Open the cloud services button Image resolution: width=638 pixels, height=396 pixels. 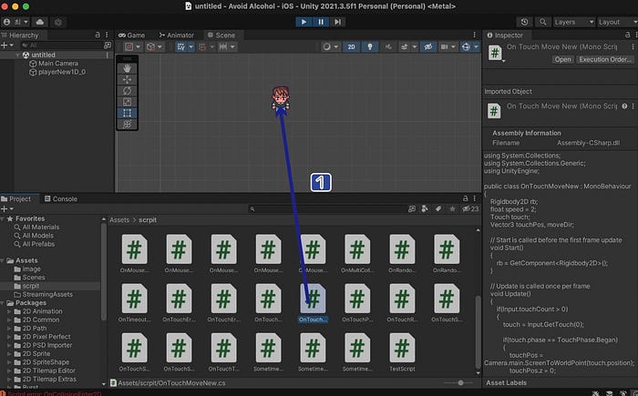(x=40, y=22)
